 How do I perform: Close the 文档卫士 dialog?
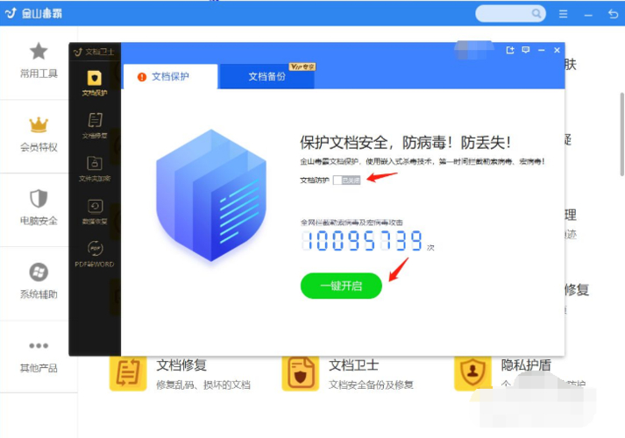click(557, 50)
